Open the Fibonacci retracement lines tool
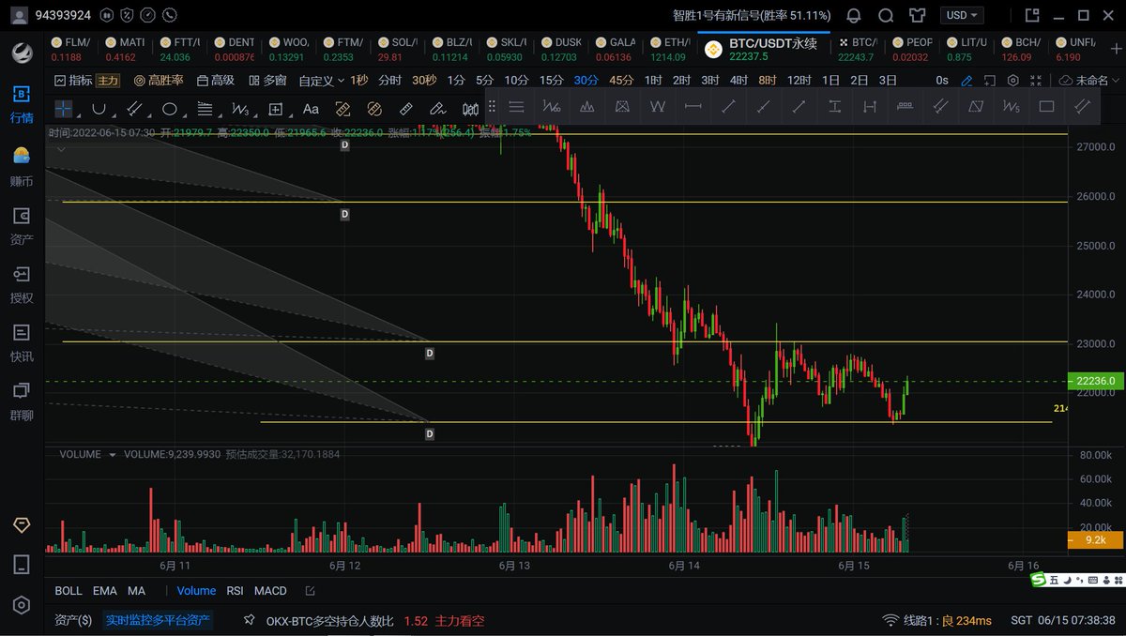 pyautogui.click(x=205, y=109)
